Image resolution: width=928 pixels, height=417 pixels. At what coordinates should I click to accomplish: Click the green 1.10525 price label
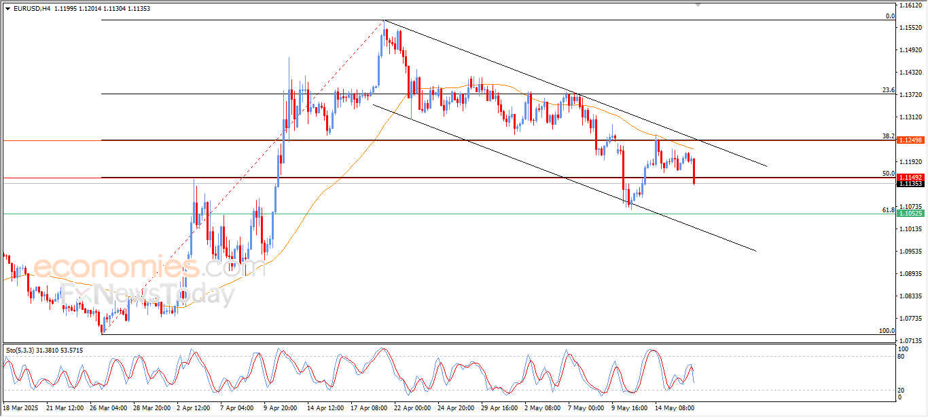pos(911,214)
